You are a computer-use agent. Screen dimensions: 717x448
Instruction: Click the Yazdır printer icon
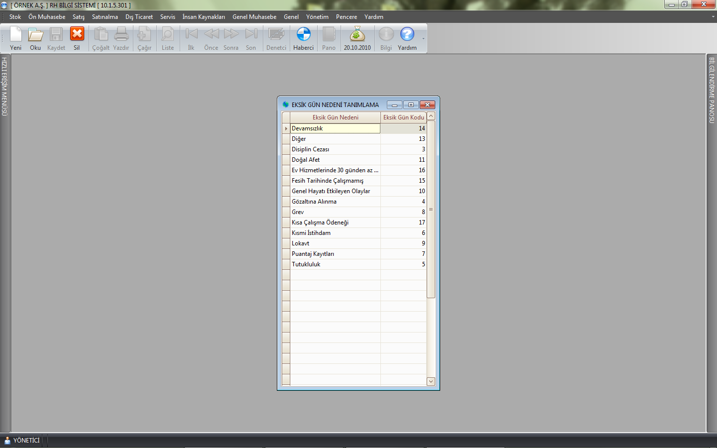121,38
